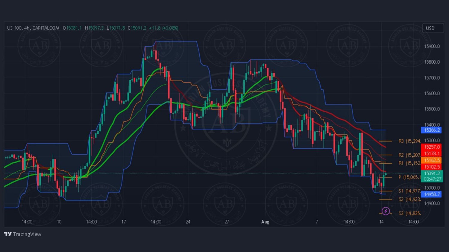
Task: Select the P pivot point label
Action: (x=409, y=177)
